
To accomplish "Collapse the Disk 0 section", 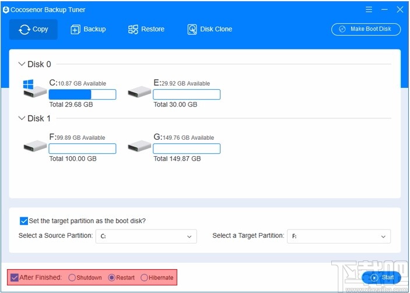I will click(x=22, y=64).
